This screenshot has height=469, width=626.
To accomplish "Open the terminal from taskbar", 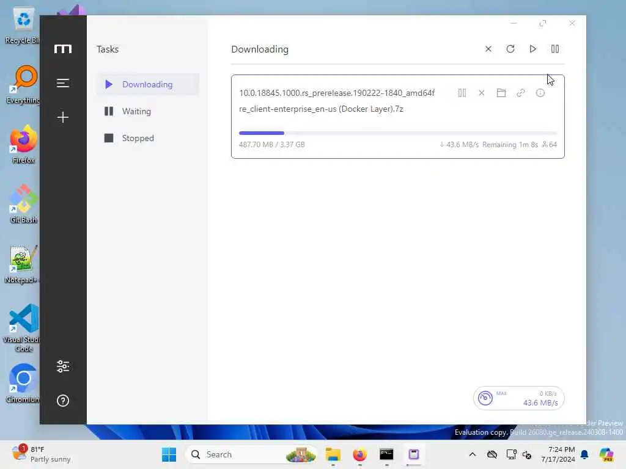I will [386, 454].
